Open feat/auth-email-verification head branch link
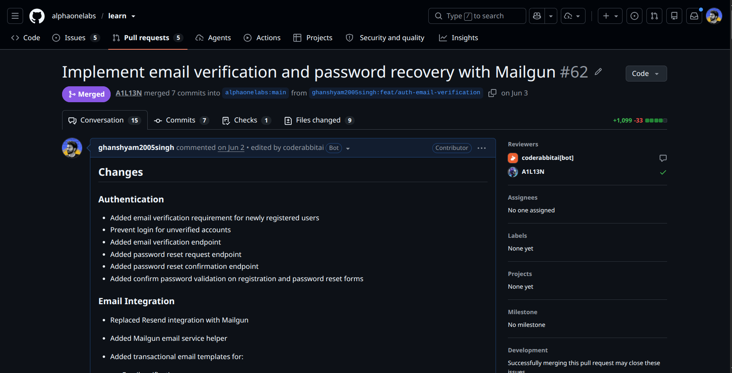Screen dimensions: 732x373 396,93
